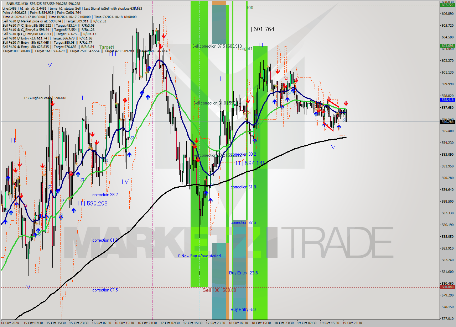Click the 'Point A:606.623' info line

[x=42, y=12]
